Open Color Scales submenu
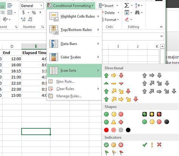 pyautogui.click(x=74, y=57)
